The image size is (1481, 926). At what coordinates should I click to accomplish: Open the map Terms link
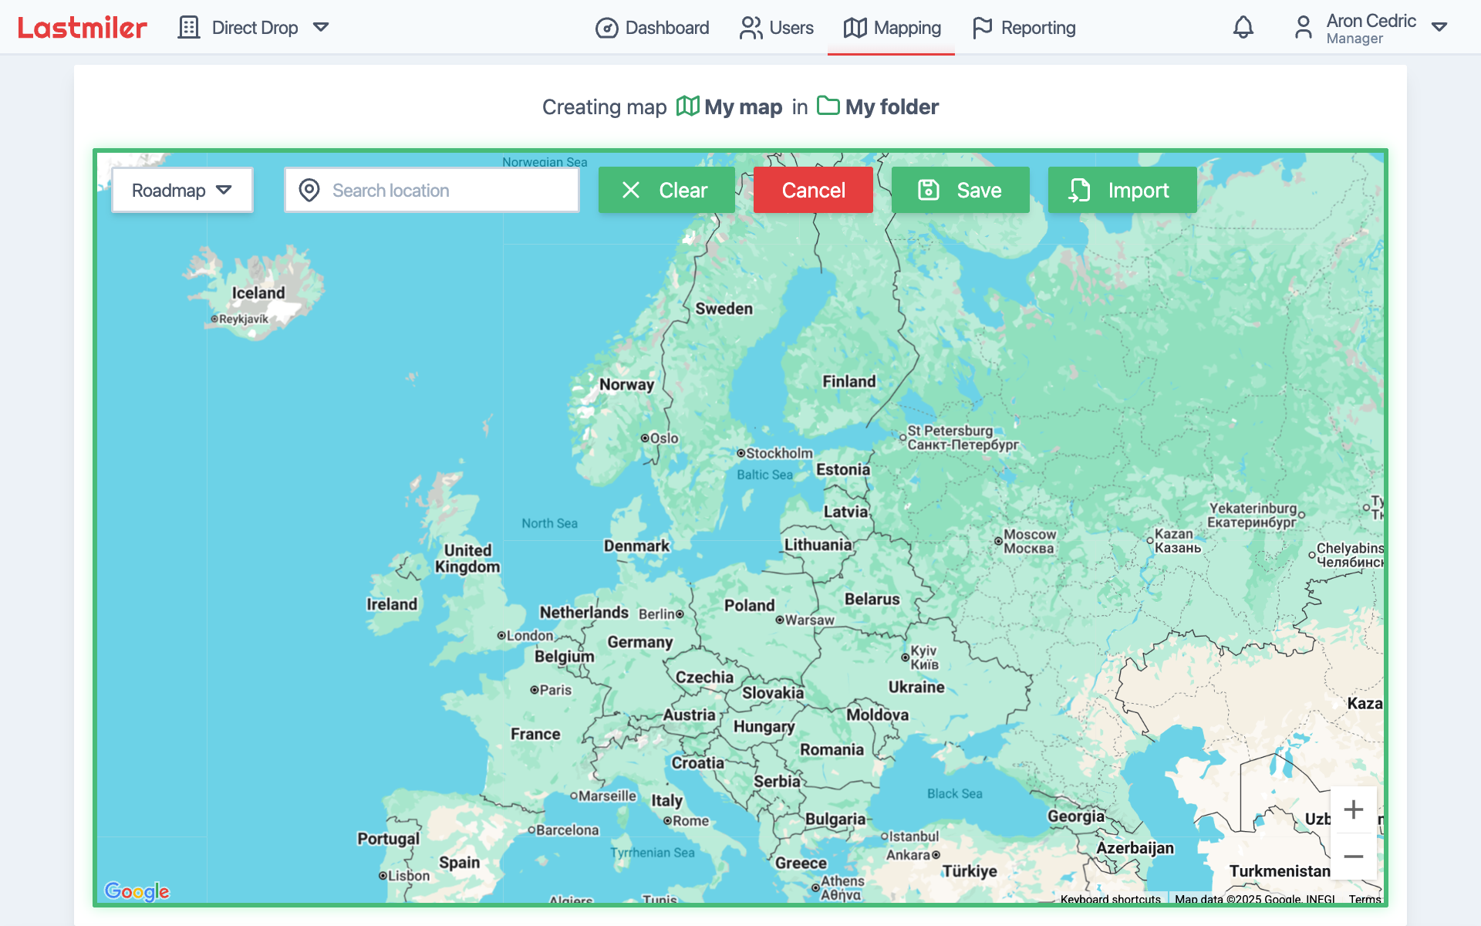1365,899
